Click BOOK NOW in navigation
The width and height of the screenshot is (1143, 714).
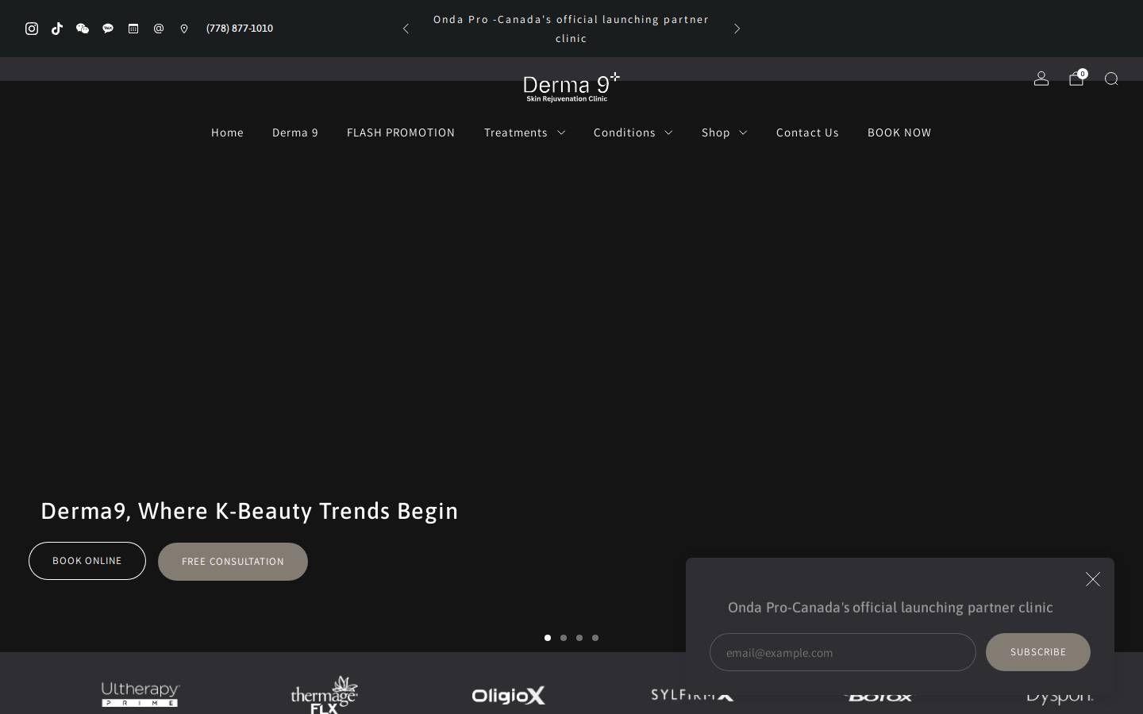[899, 132]
